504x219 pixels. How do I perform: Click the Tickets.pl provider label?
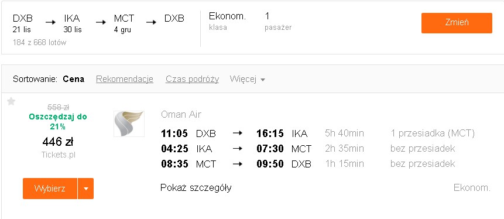pos(58,155)
